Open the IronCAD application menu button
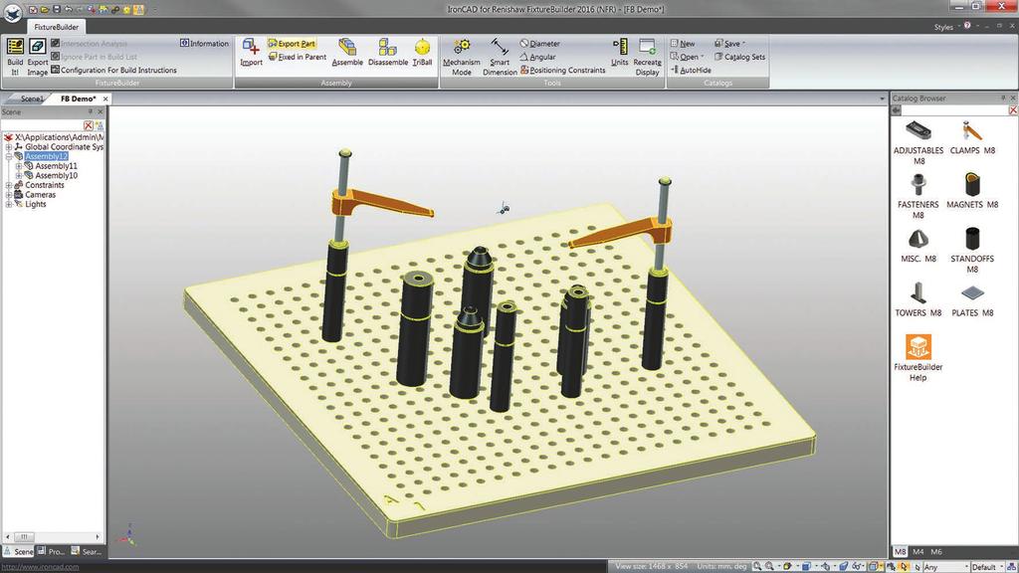1019x573 pixels. (12, 12)
